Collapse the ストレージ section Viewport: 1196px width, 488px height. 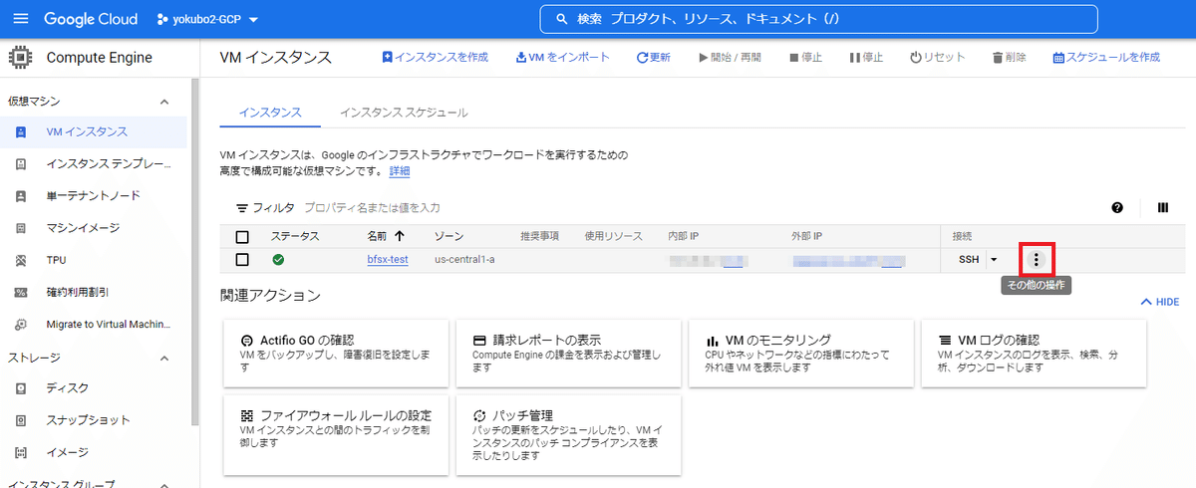(164, 357)
